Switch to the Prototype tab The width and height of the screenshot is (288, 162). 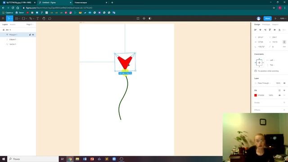(x=266, y=24)
